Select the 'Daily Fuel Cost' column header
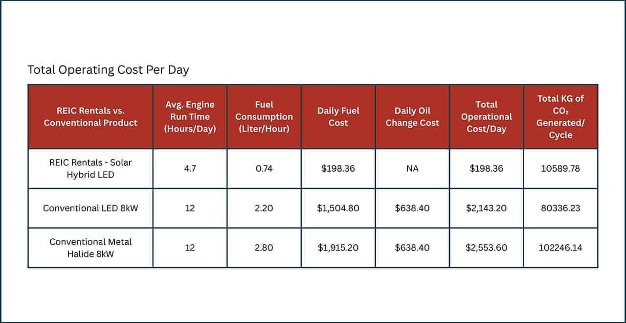626x323 pixels. click(x=338, y=116)
